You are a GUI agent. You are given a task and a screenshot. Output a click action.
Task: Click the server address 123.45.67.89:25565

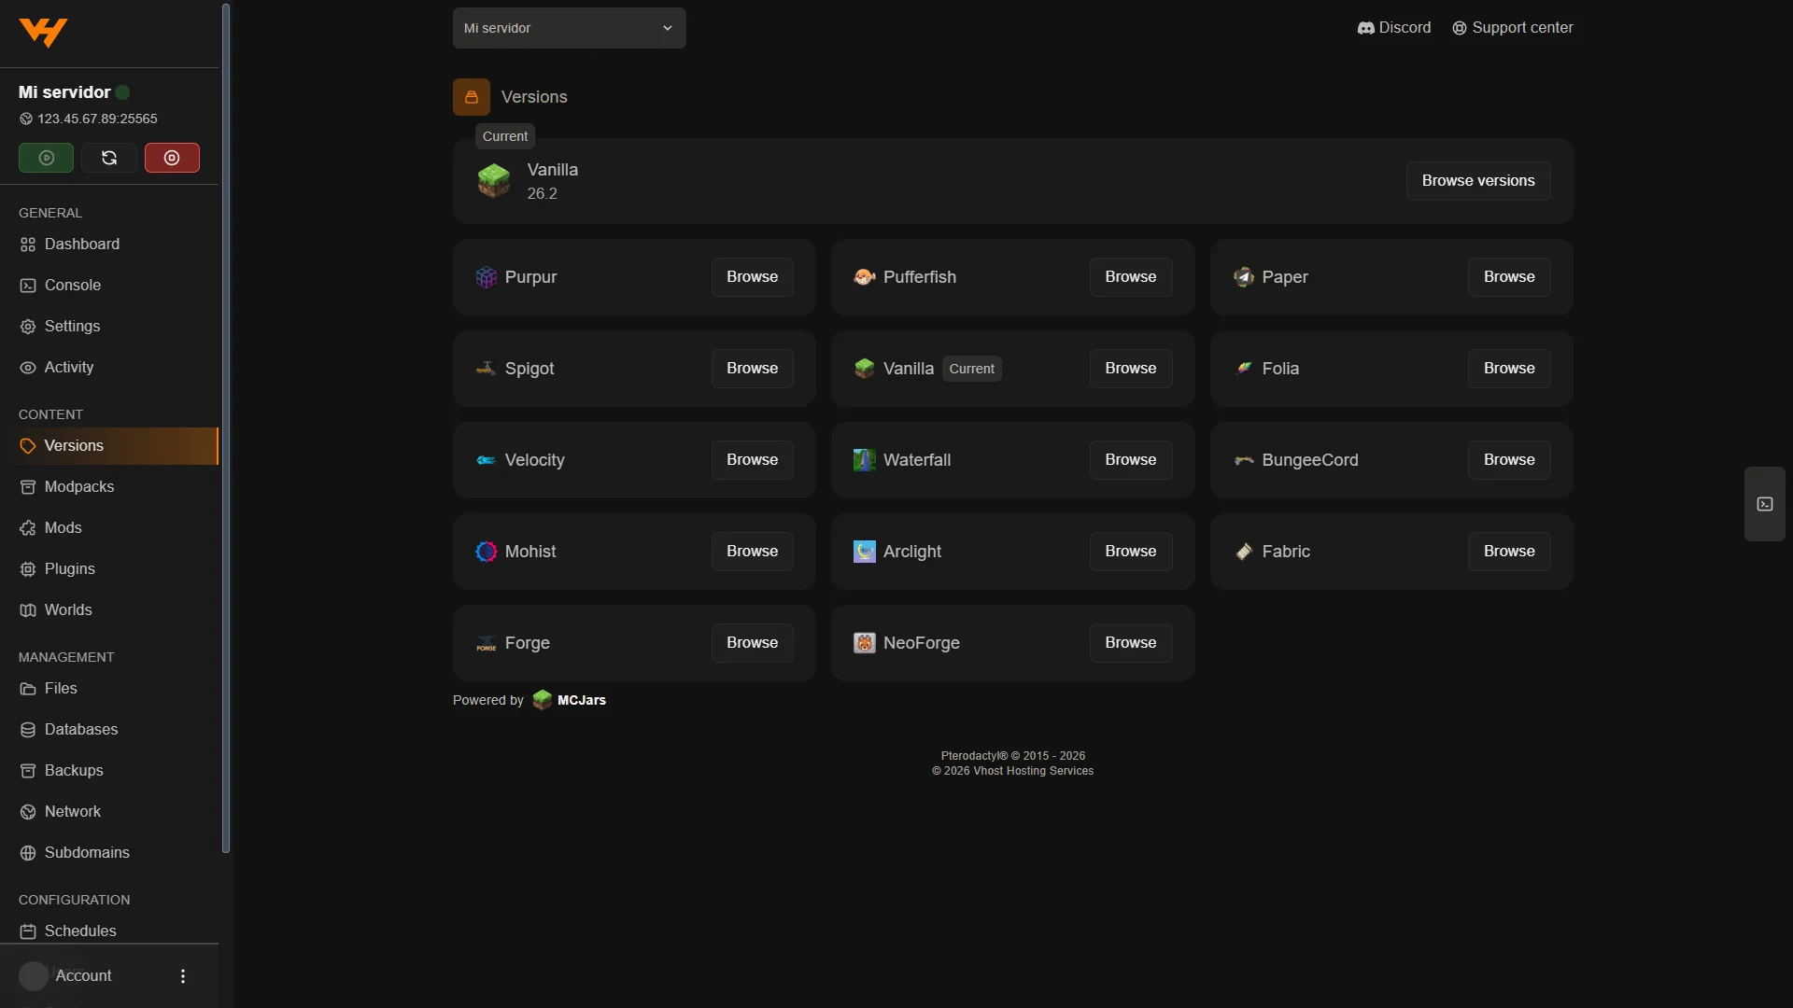pos(97,119)
